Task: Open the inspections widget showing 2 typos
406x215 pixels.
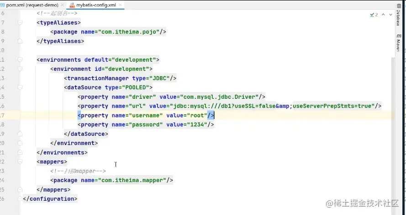Action: pyautogui.click(x=374, y=15)
